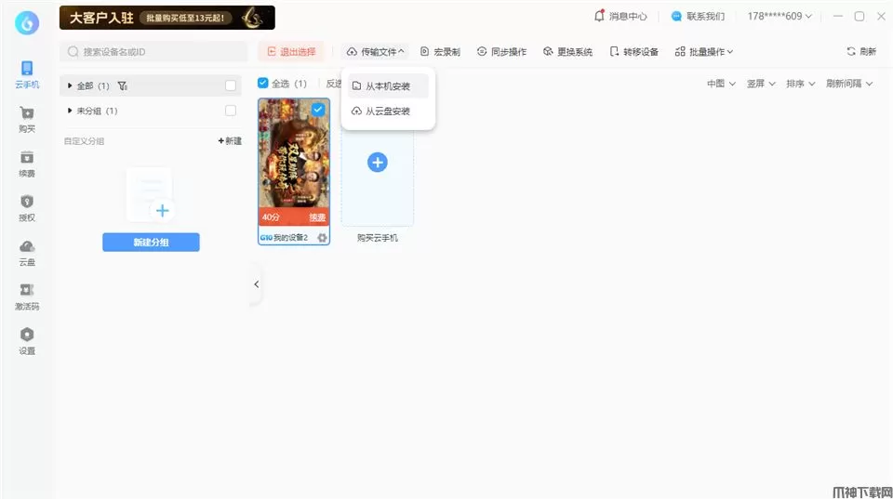Screen dimensions: 893x499
Task: Click the plus icon above 新建分组
Action: click(162, 211)
